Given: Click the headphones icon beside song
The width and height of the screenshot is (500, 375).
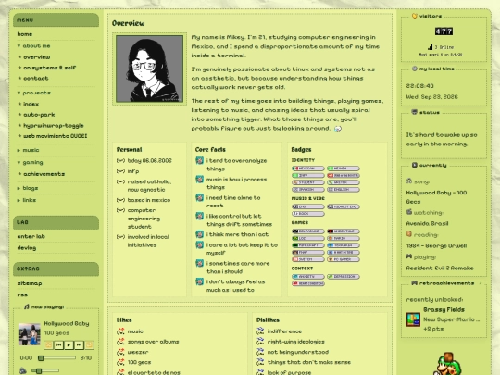Looking at the screenshot, I should pyautogui.click(x=409, y=181).
